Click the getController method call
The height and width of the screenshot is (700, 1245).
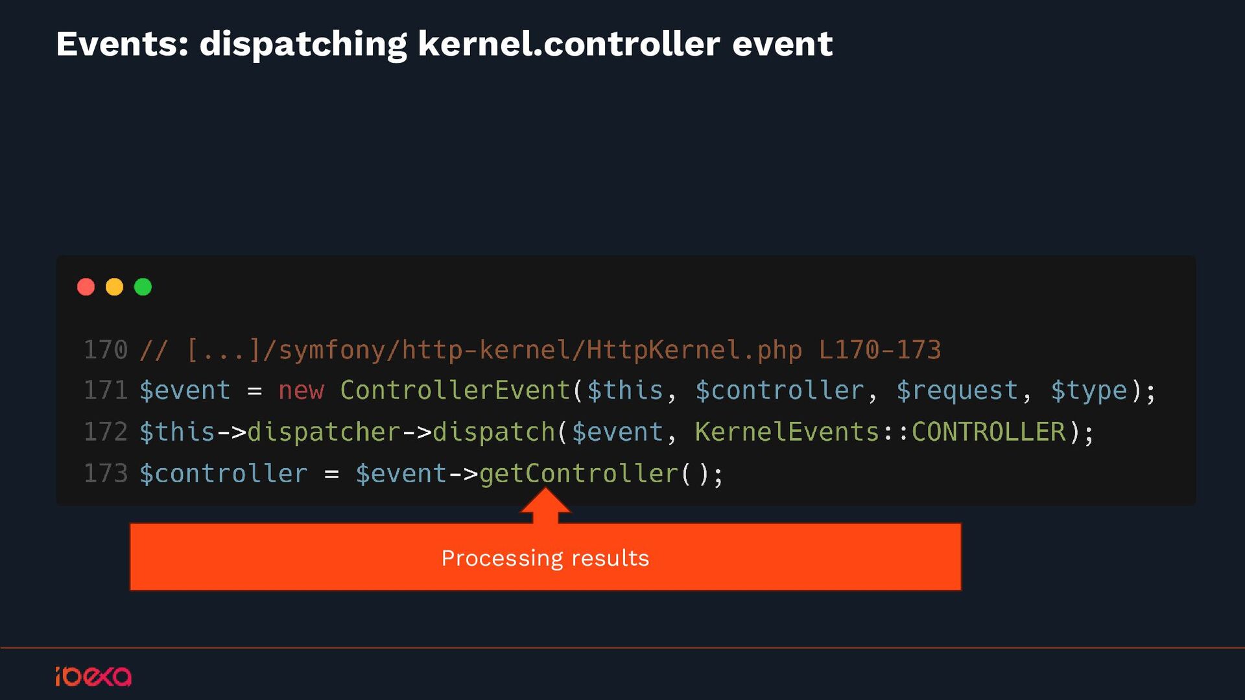pyautogui.click(x=578, y=473)
